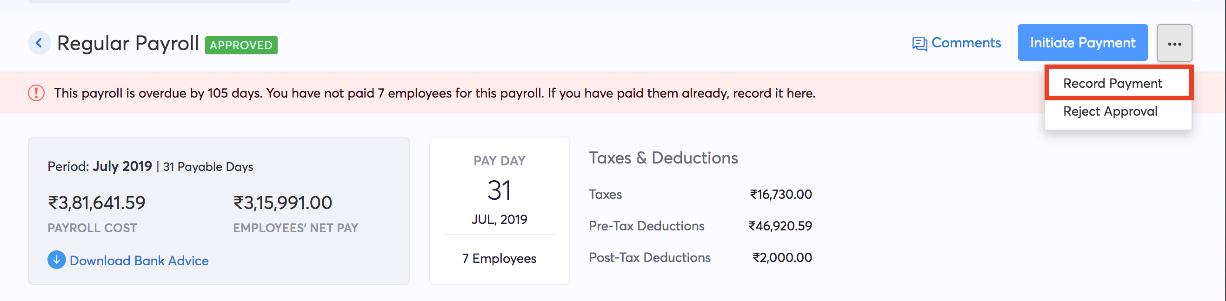Click the Taxes & Deductions heading

tap(663, 157)
